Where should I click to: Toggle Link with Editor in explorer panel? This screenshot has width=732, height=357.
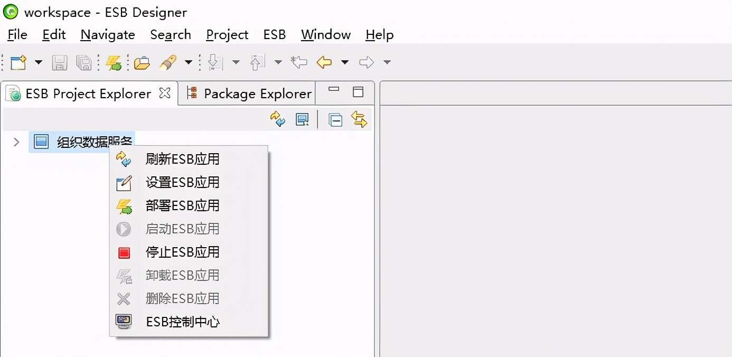(359, 120)
